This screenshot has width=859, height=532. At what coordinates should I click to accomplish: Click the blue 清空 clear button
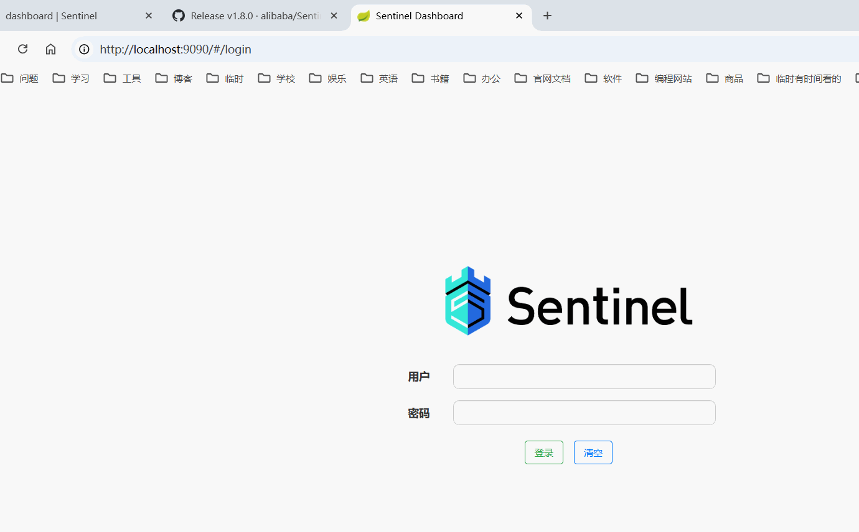[x=593, y=452]
